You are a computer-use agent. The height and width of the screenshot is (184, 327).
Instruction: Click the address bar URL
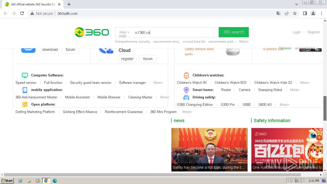point(67,13)
